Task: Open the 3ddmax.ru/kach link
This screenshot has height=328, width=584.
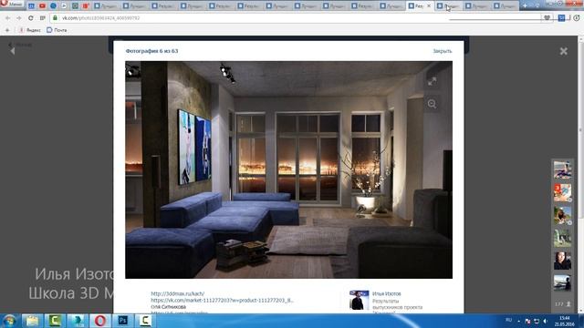Action: (178, 293)
